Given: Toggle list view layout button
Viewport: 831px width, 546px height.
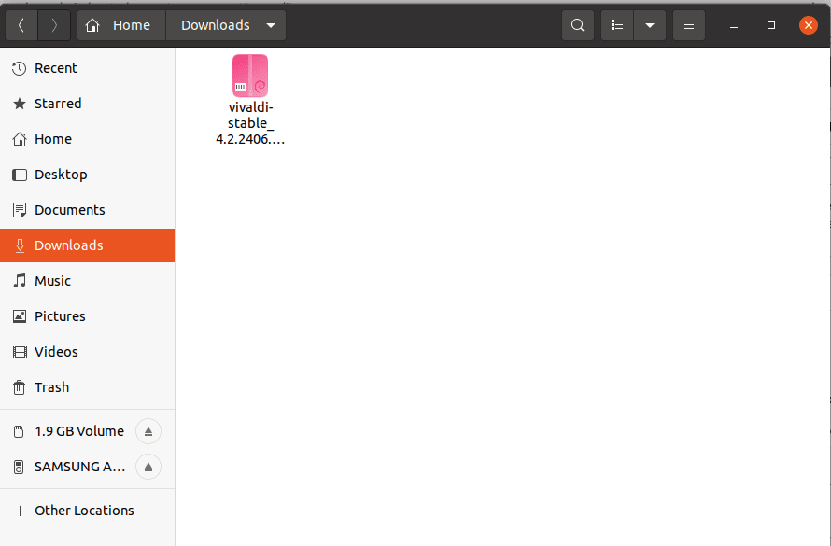Looking at the screenshot, I should [617, 25].
